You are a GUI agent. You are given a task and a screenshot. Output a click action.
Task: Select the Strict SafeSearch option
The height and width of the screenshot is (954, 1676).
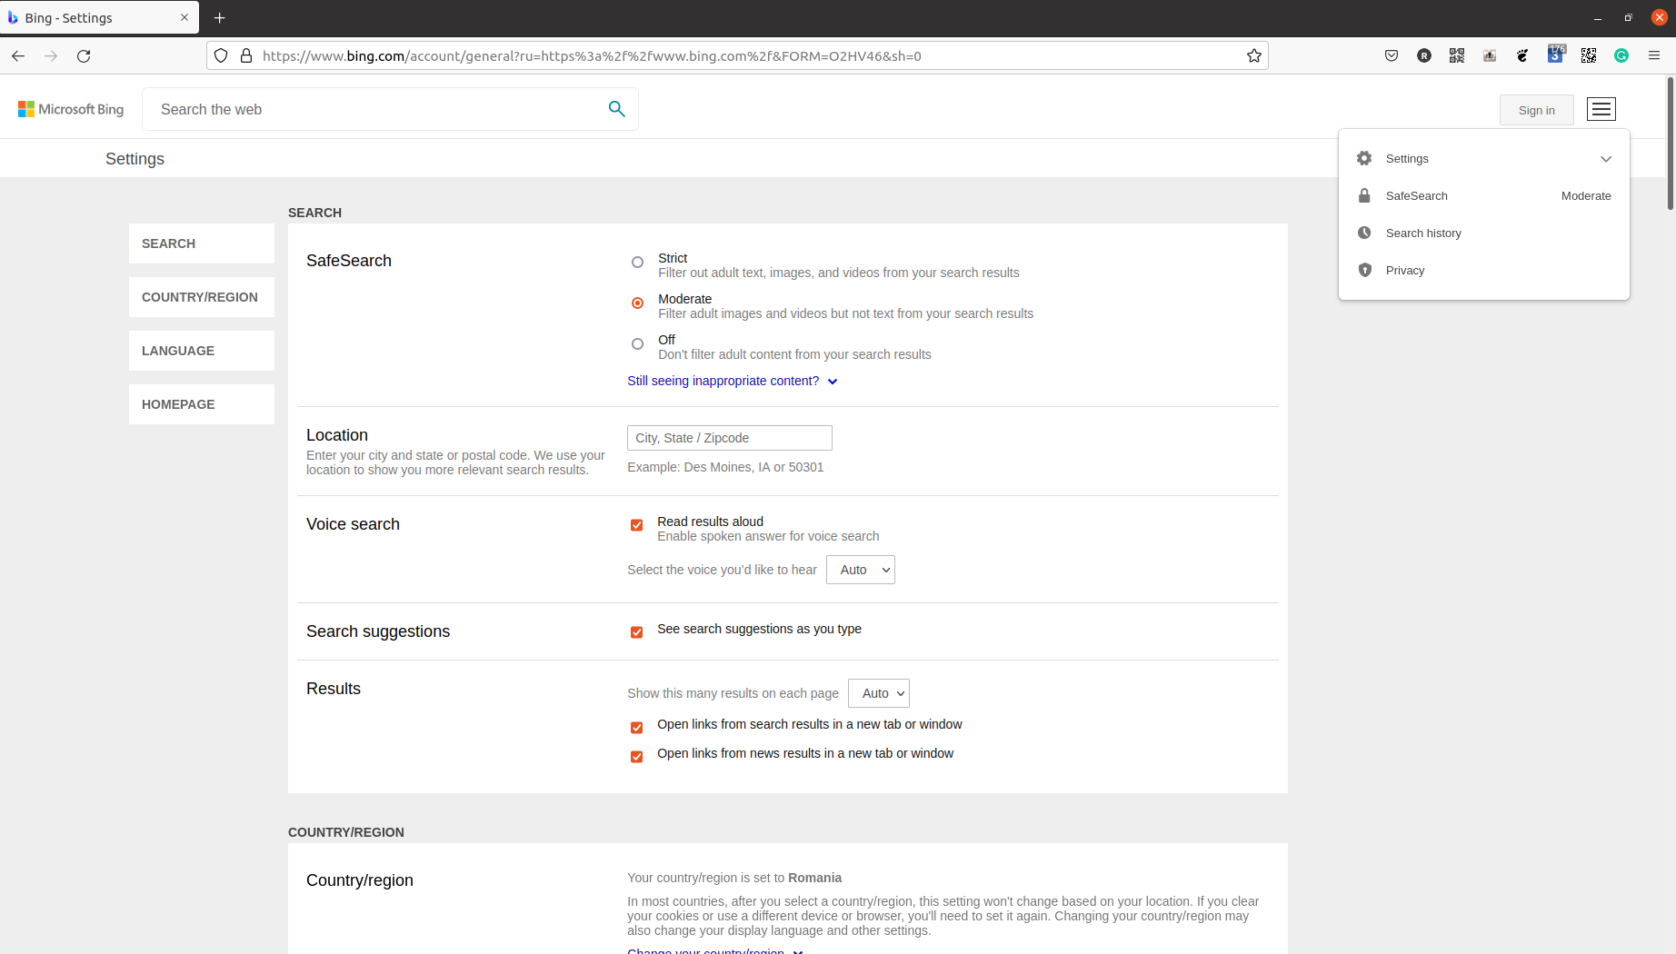637,262
